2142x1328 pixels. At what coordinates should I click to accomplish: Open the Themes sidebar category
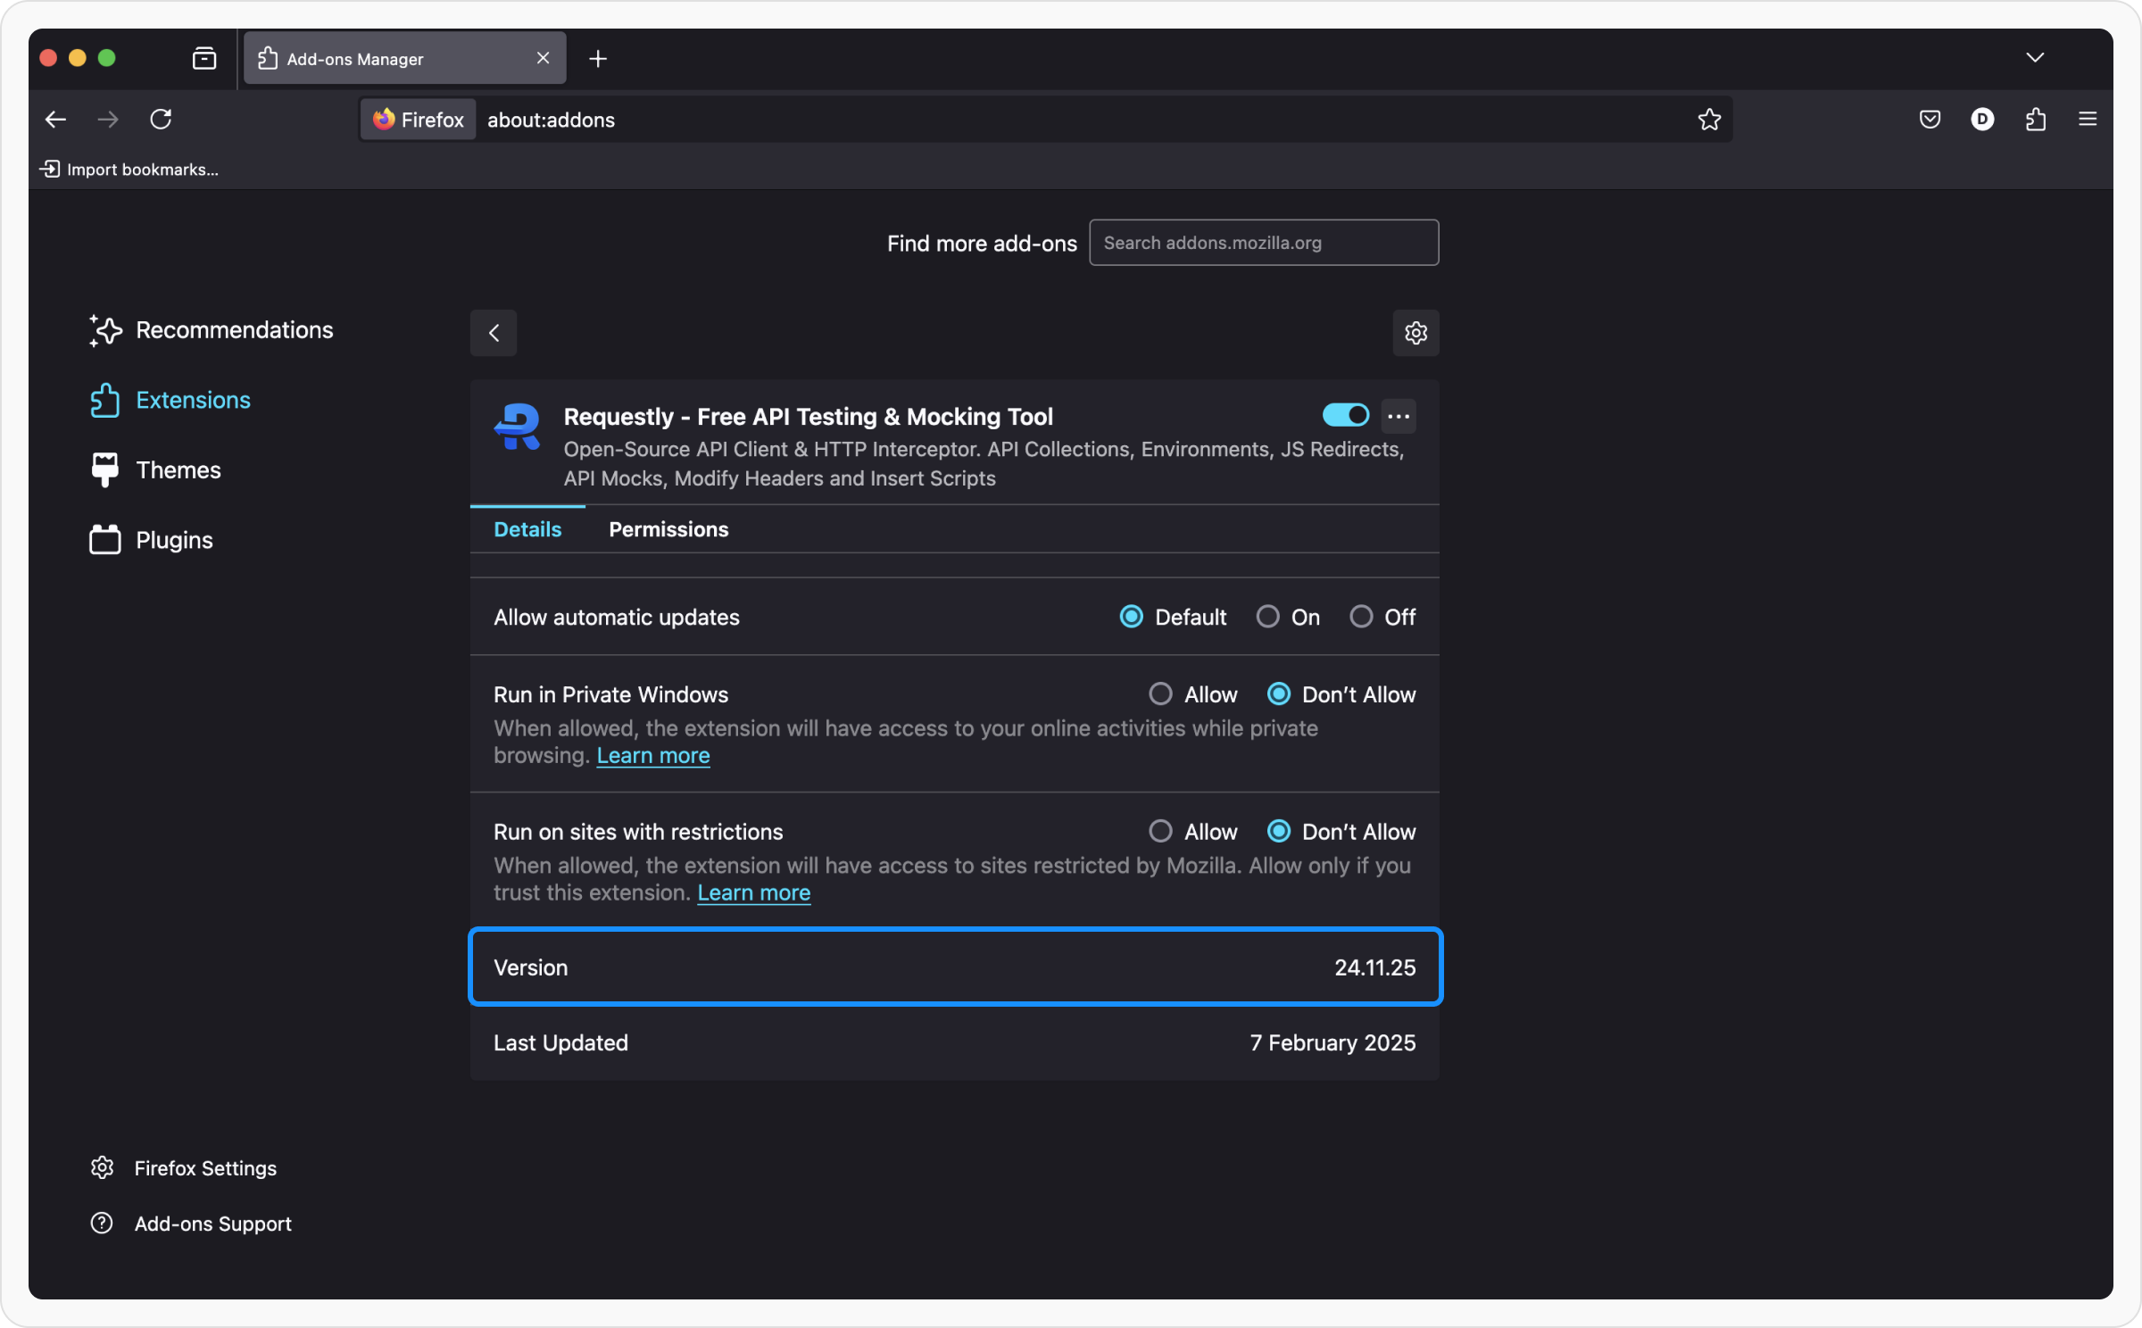[178, 470]
